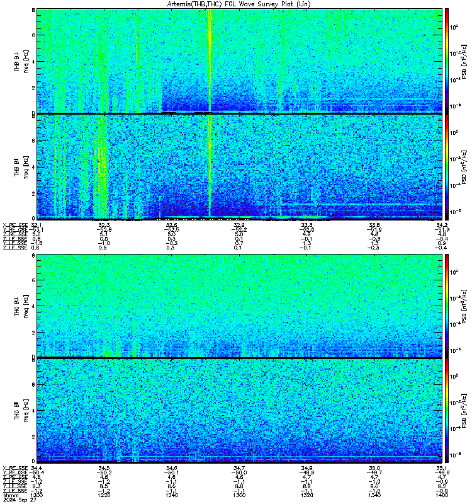Screen dimensions: 472x504
Task: Click the X_RE_GSE value 34.2
Action: point(442,225)
